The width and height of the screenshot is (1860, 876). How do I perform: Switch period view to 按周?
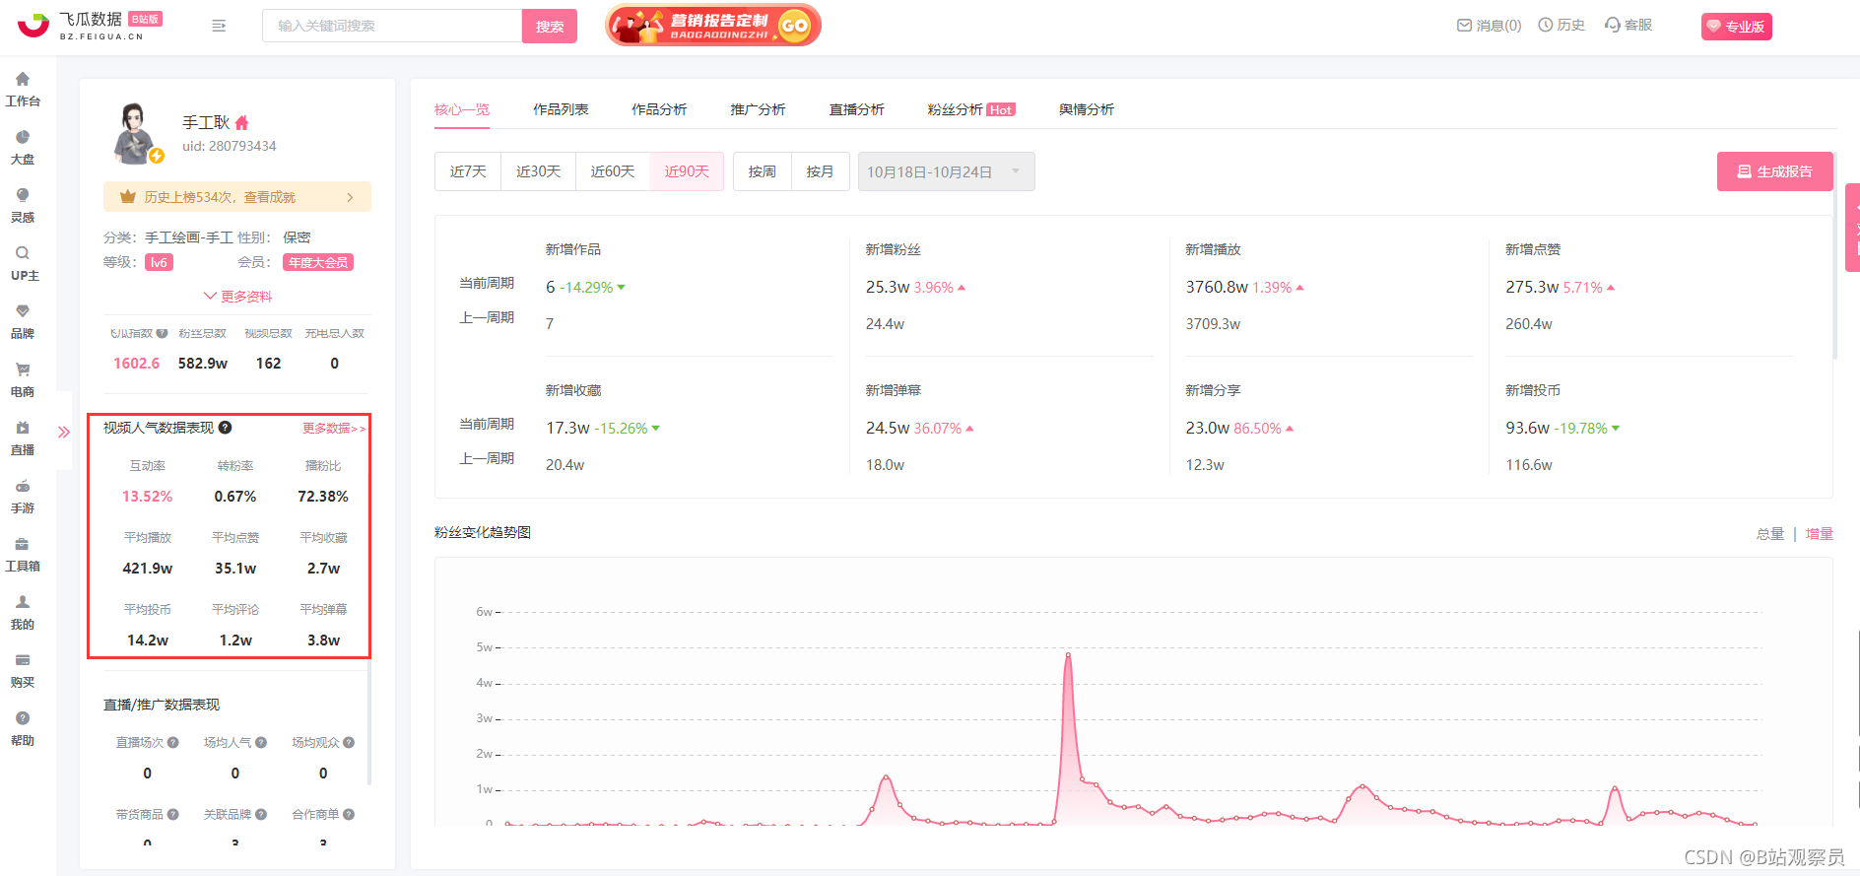[x=762, y=171]
